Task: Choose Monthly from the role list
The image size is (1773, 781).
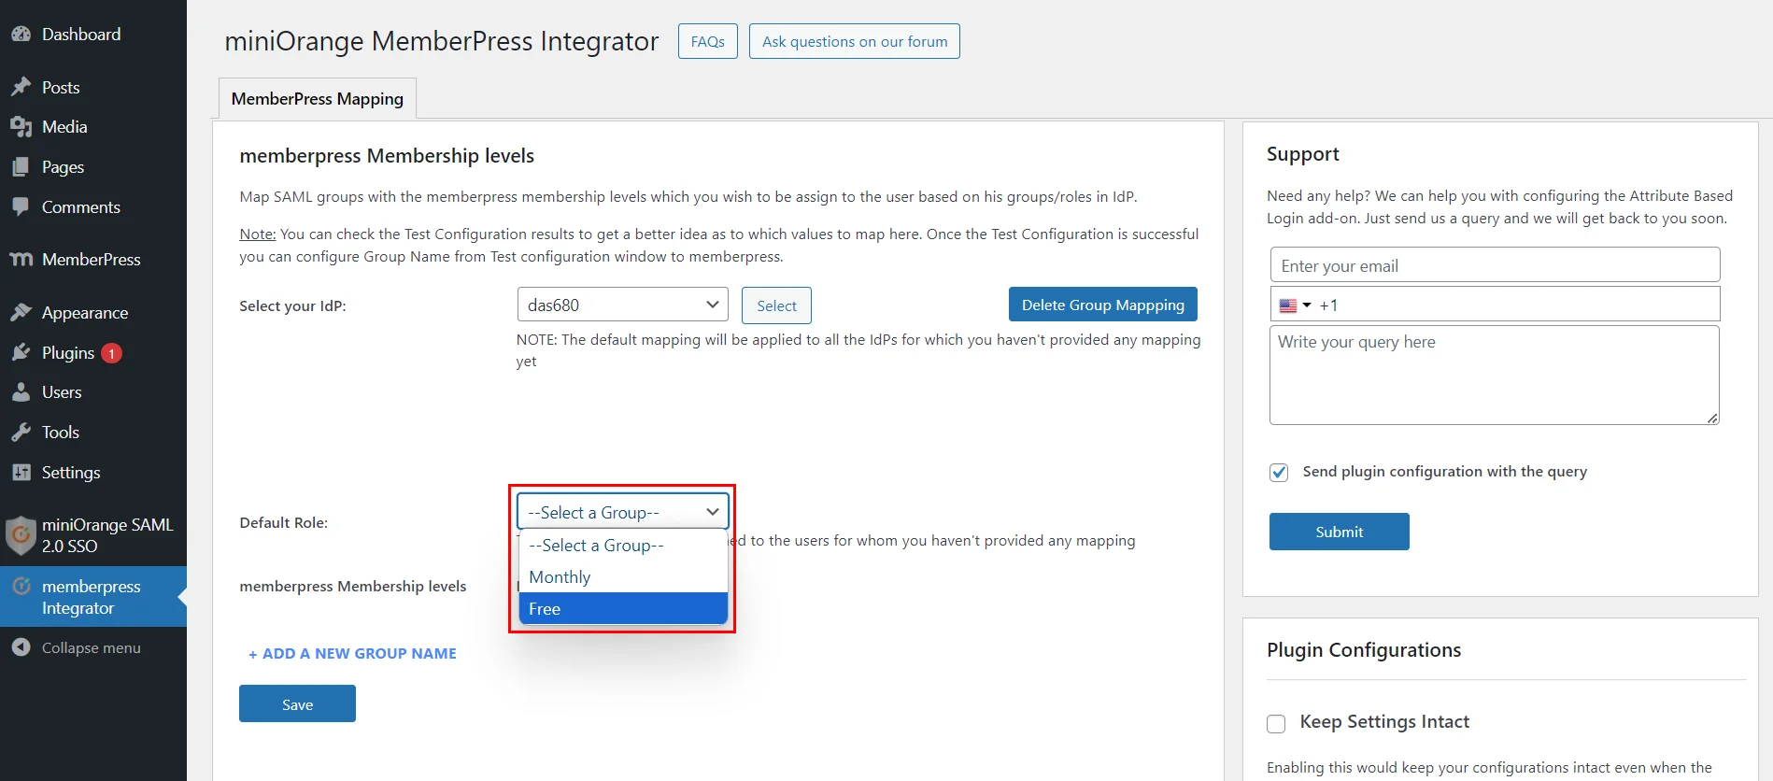Action: click(623, 577)
